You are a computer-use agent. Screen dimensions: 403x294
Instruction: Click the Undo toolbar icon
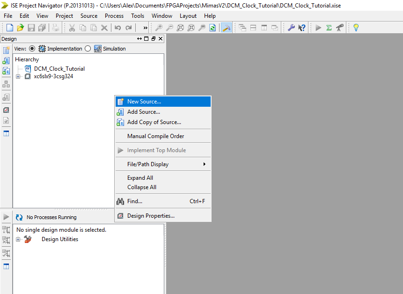(x=117, y=28)
